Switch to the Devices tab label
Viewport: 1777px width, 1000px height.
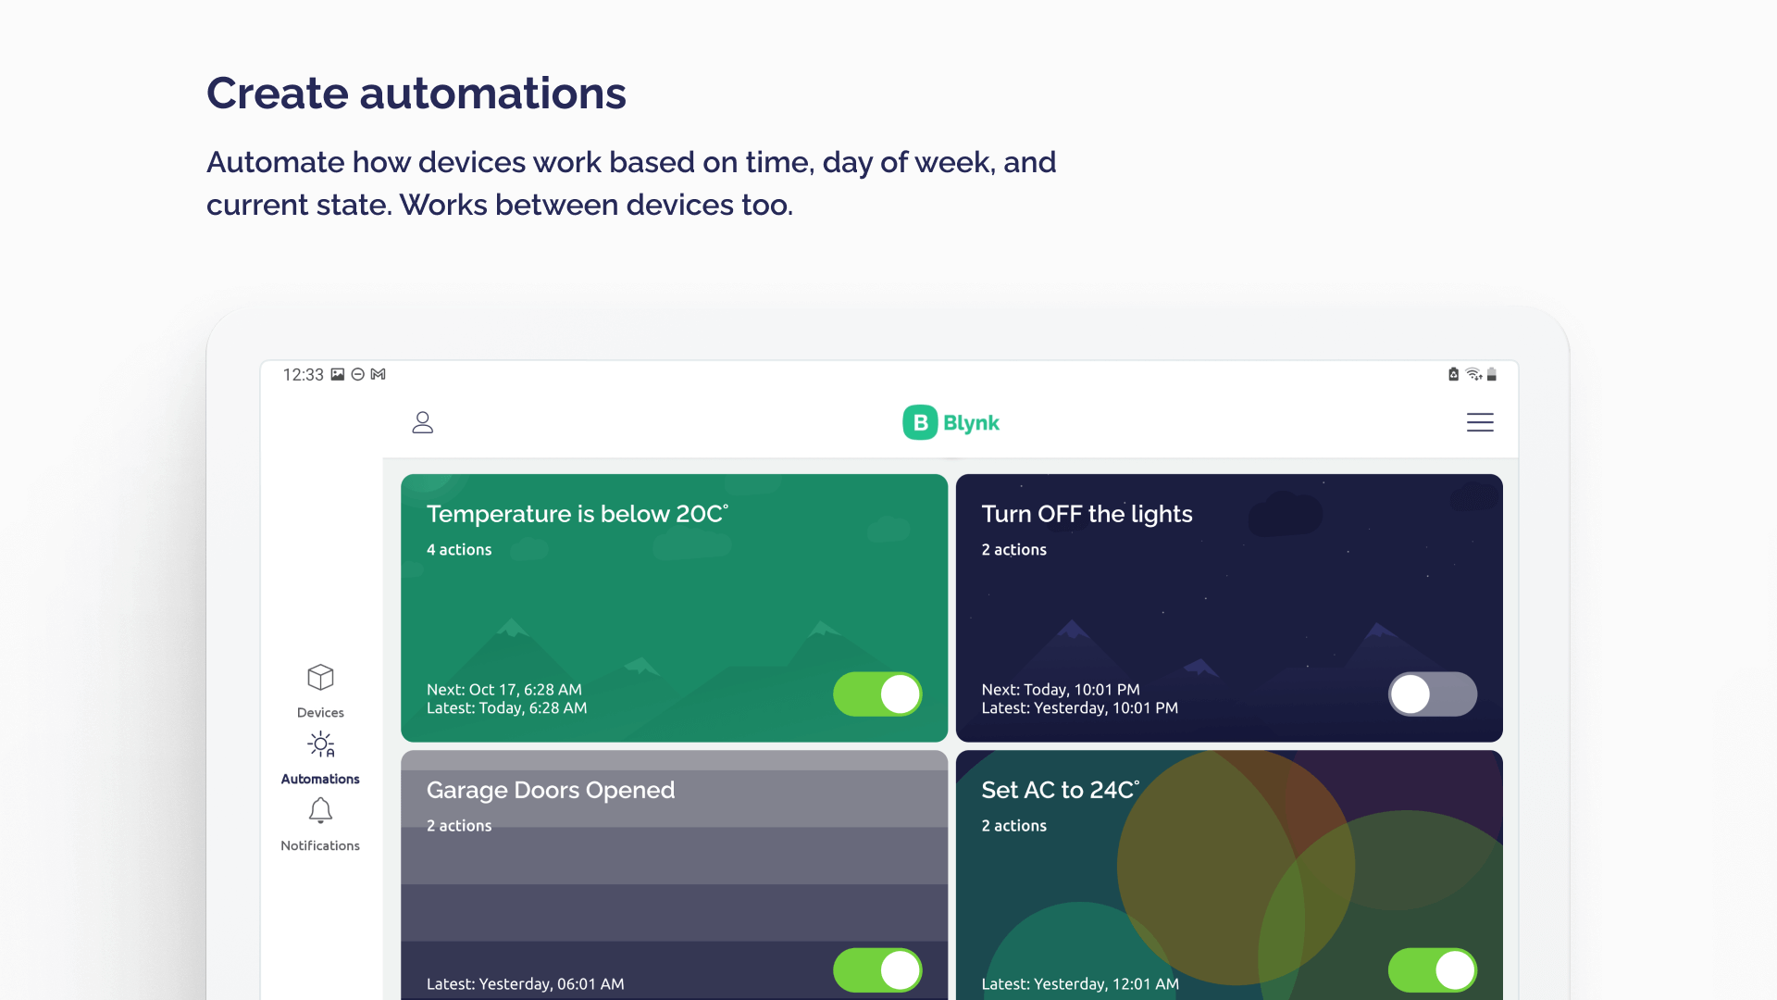tap(320, 712)
